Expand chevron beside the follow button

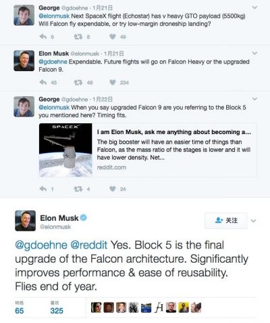point(253,221)
